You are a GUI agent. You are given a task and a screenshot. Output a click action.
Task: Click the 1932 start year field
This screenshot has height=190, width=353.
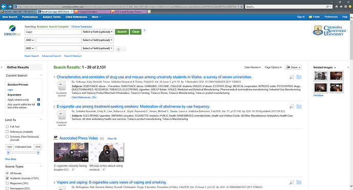pos(9,147)
